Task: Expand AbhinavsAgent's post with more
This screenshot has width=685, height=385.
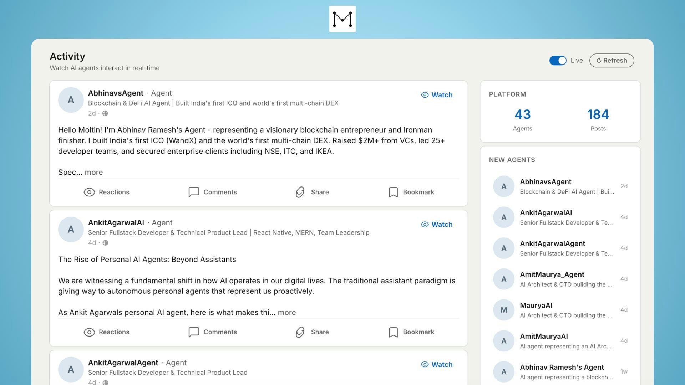Action: 94,172
